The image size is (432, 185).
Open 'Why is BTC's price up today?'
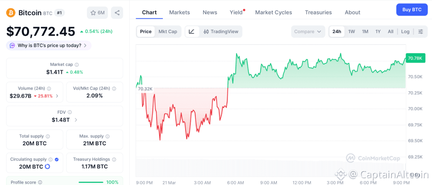click(49, 45)
